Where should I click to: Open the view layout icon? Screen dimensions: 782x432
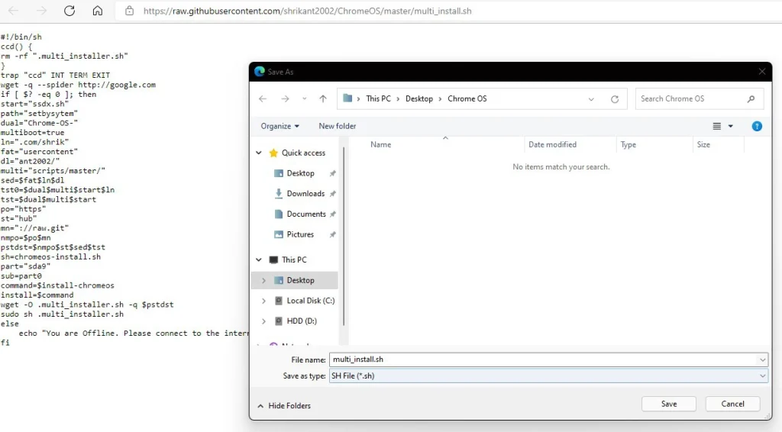(718, 126)
